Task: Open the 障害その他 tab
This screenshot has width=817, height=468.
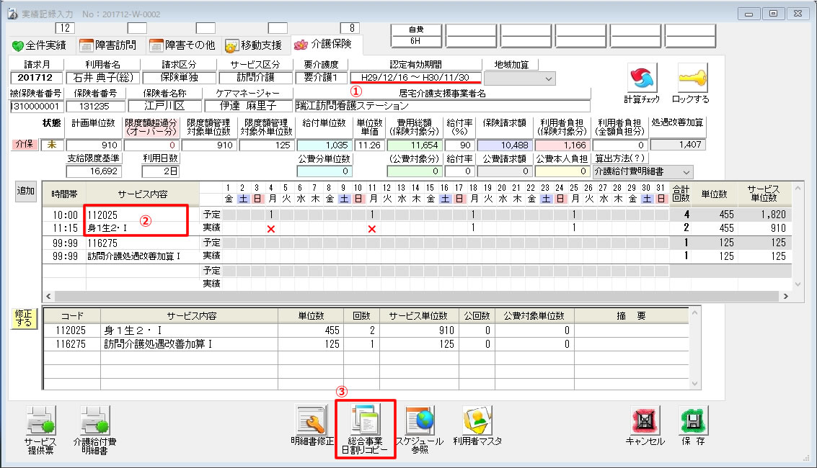Action: point(182,45)
